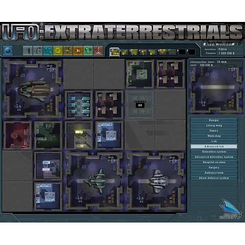Select grid-floor room above bottom lab
The height and width of the screenshot is (245, 245).
[x=48, y=166]
